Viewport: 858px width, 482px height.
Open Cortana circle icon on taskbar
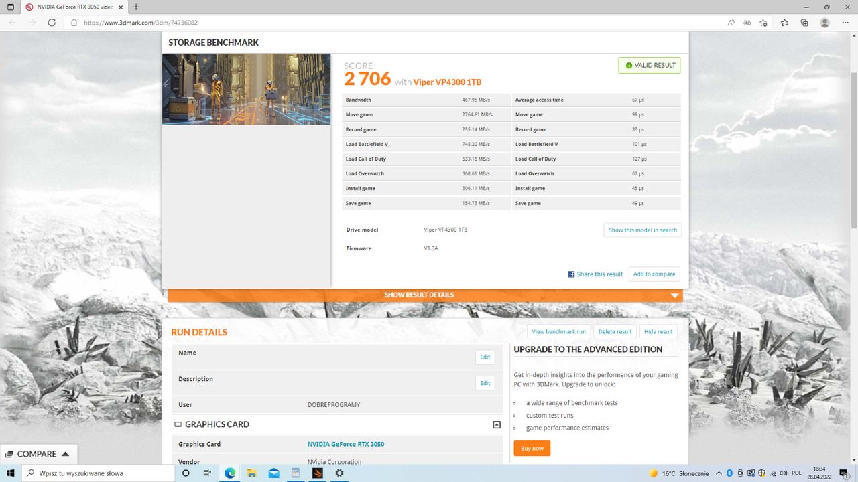point(186,473)
